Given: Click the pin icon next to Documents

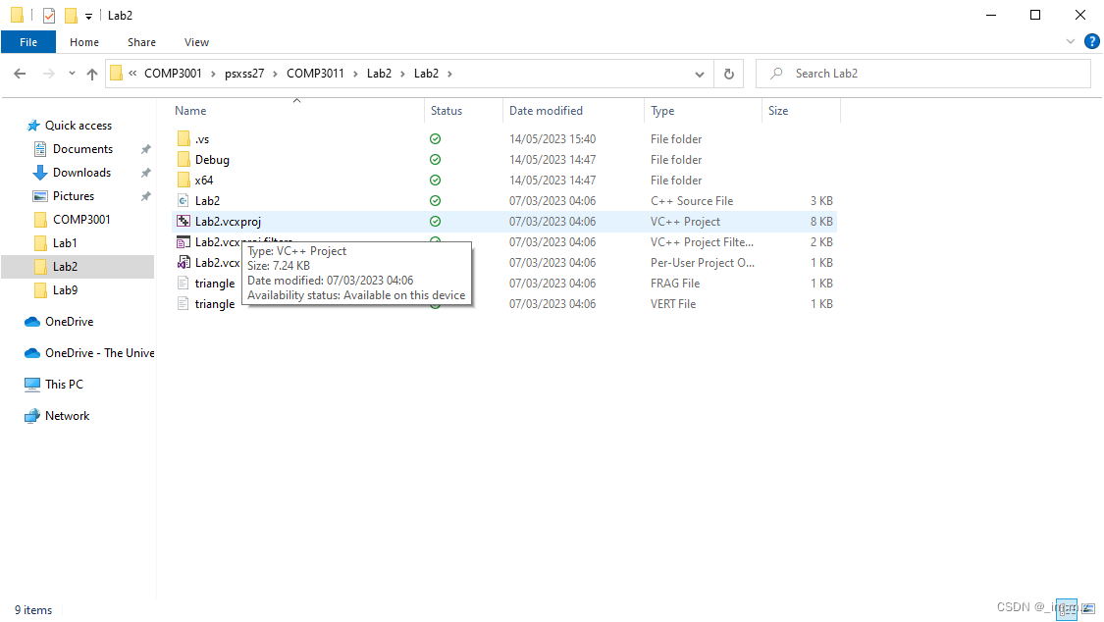Looking at the screenshot, I should pos(146,149).
